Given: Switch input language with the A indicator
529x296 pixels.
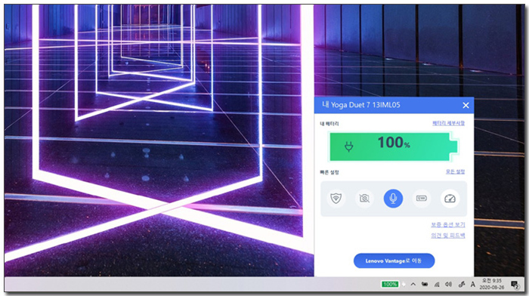Looking at the screenshot, I should point(472,285).
